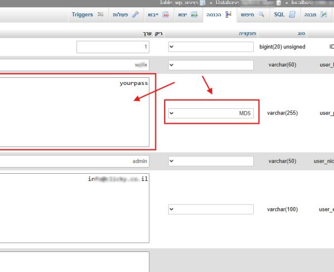Click the Structure (מבנה) tab icon
Image resolution: width=334 pixels, height=272 pixels.
pos(323,14)
